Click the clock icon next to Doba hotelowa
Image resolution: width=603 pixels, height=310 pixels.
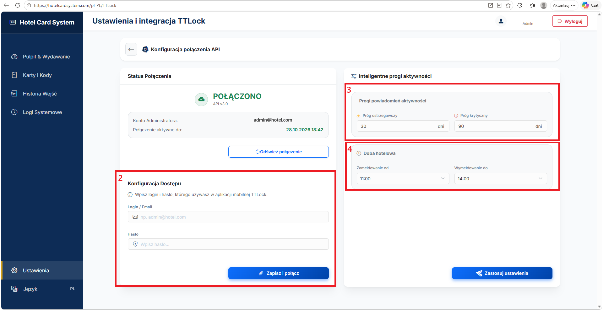[x=359, y=153]
